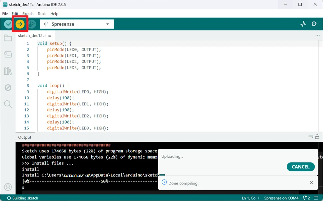Image resolution: width=323 pixels, height=201 pixels.
Task: Open the Serial Monitor
Action: click(314, 24)
